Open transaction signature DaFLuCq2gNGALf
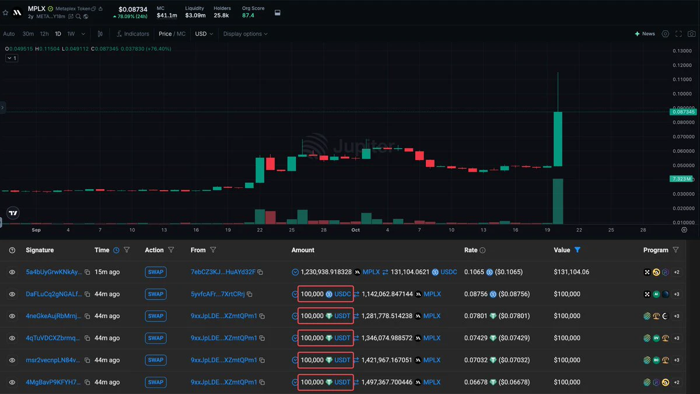700x394 pixels. [54, 294]
